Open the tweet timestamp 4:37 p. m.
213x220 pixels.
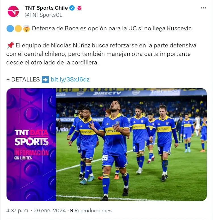[18, 211]
